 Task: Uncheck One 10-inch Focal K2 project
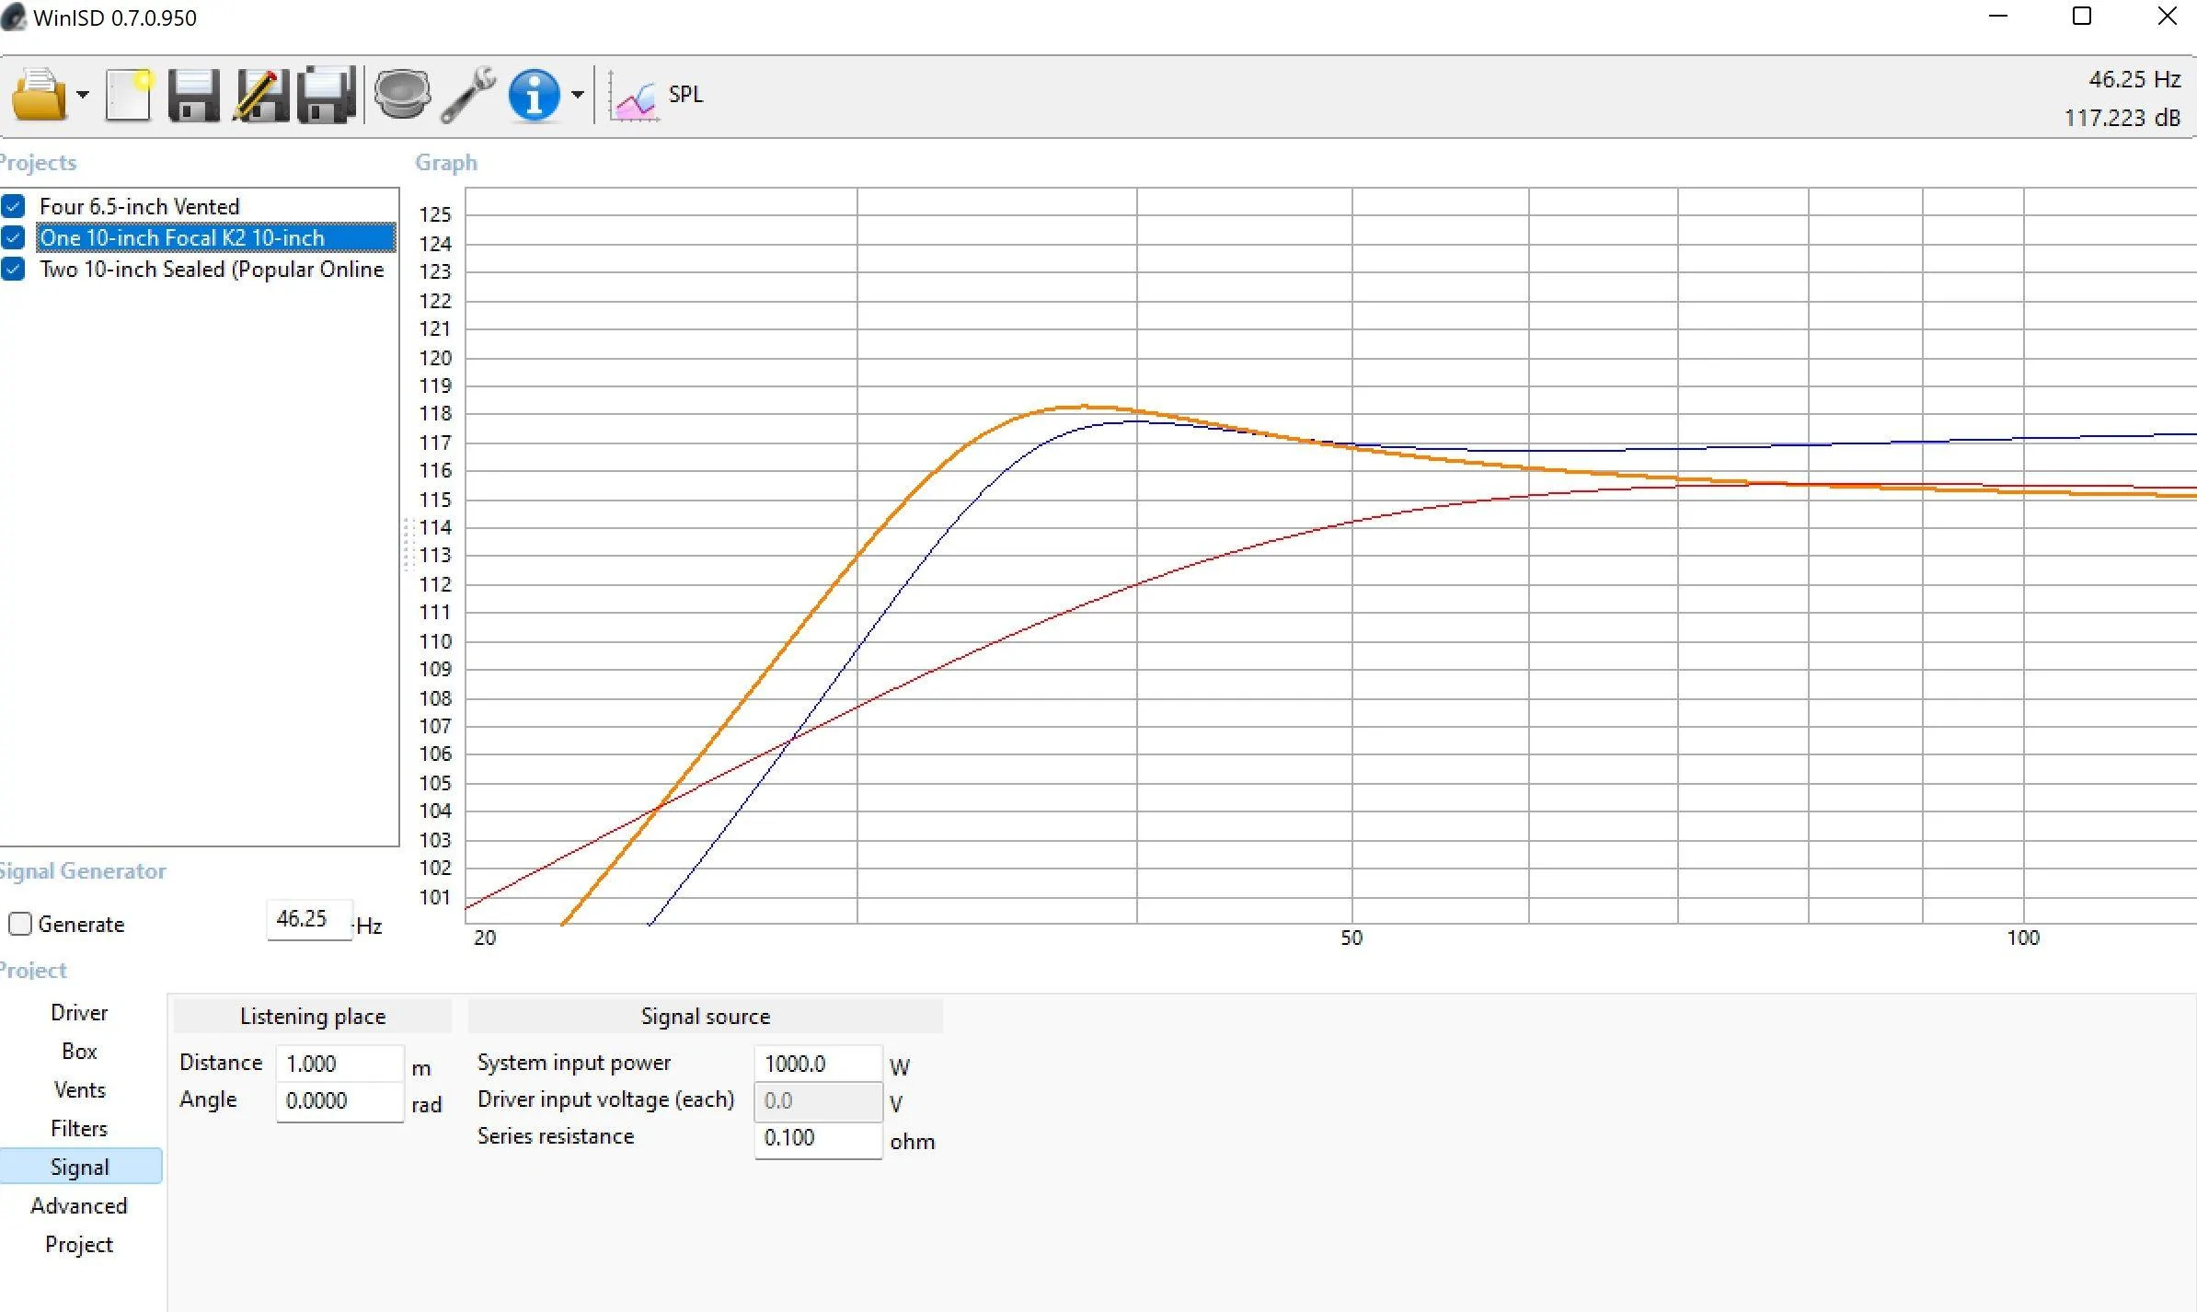[x=13, y=237]
